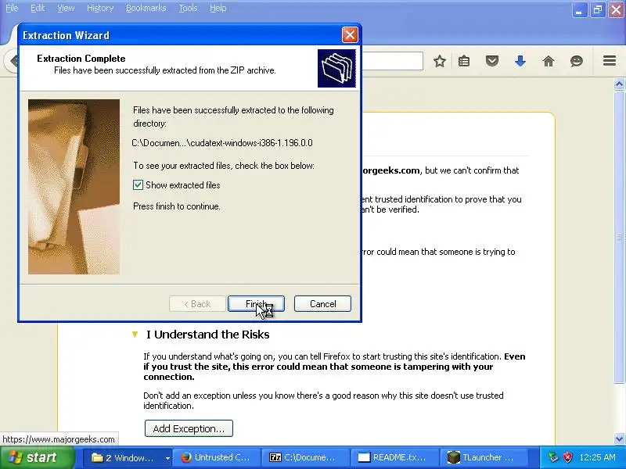Switch to the README.txt taskbar window
The image size is (626, 469).
pos(394,457)
